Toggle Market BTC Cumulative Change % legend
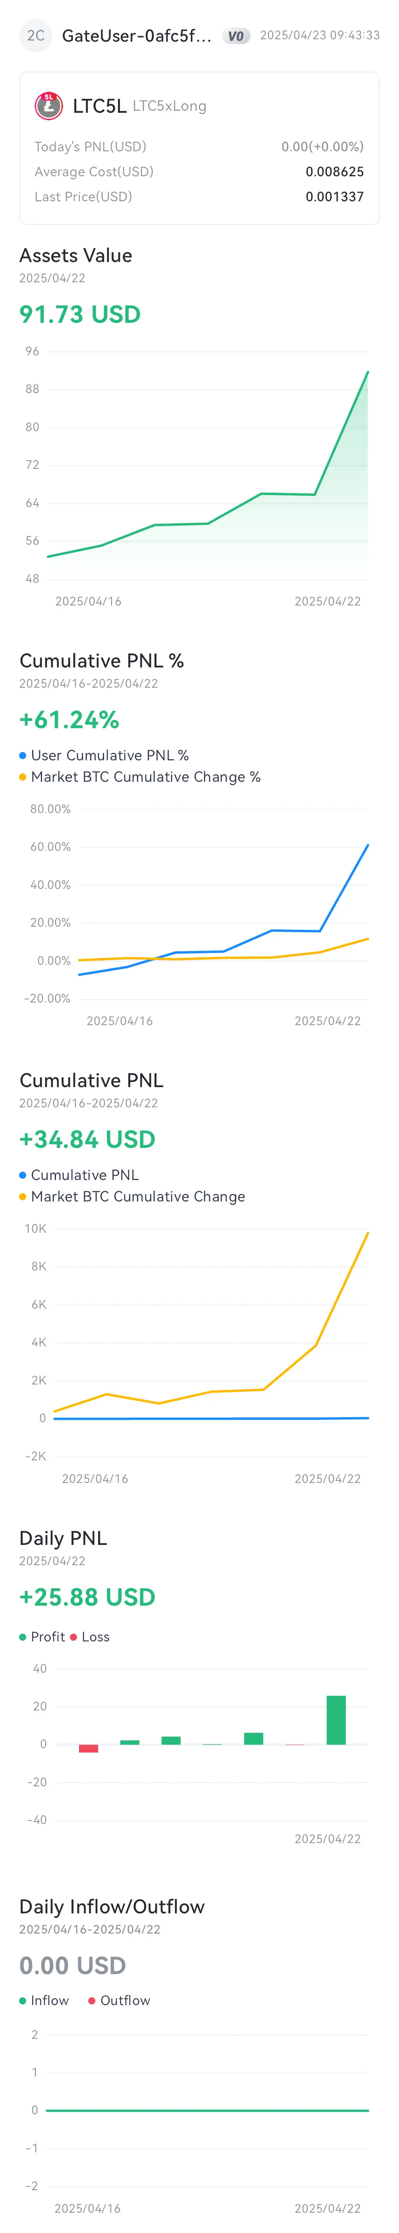Screen dimensions: 399x2233 coord(140,777)
